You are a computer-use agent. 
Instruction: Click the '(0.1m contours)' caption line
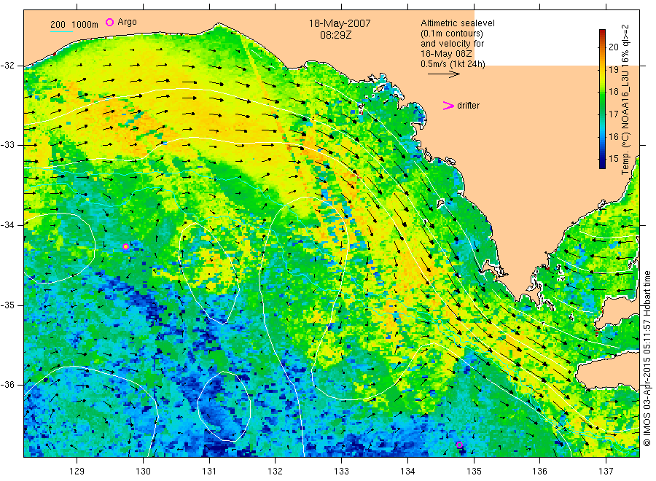point(452,34)
